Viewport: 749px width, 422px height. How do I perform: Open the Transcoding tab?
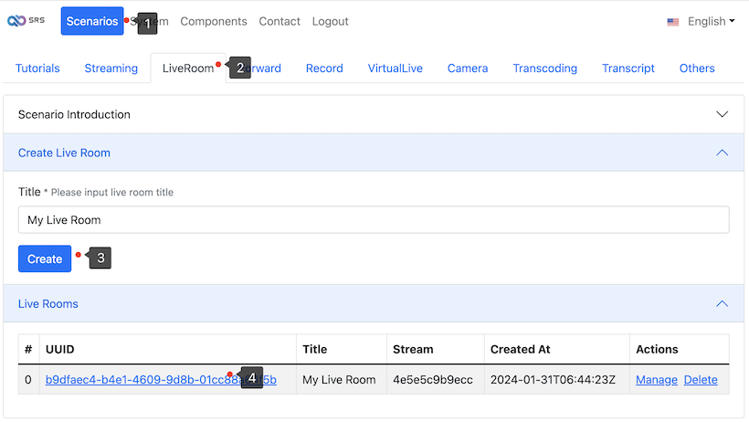544,69
